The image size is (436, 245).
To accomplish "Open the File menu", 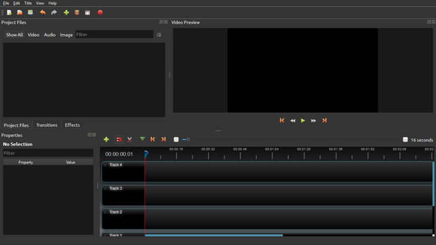I will pyautogui.click(x=6, y=3).
